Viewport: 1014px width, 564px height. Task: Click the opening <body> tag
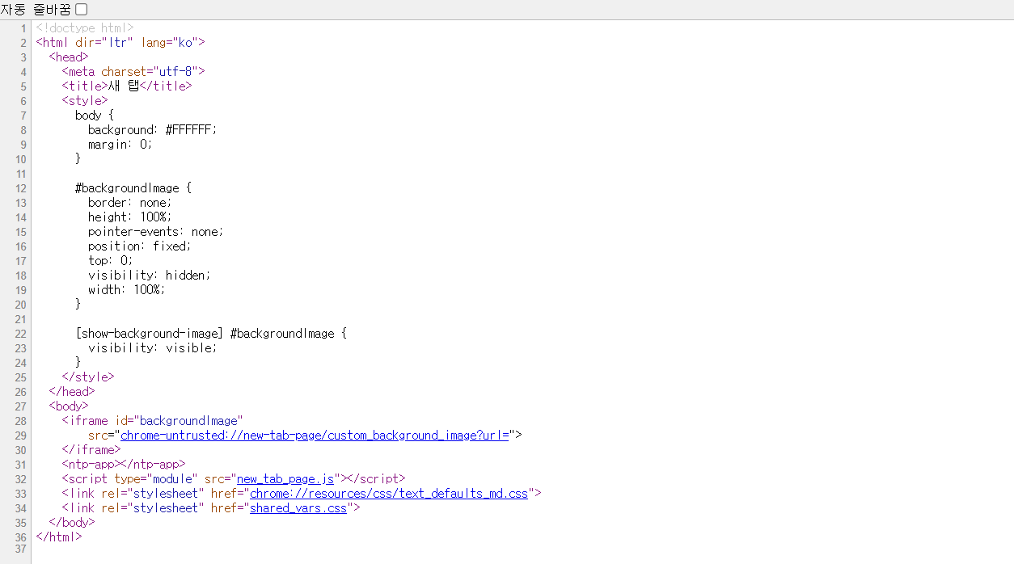click(x=69, y=406)
